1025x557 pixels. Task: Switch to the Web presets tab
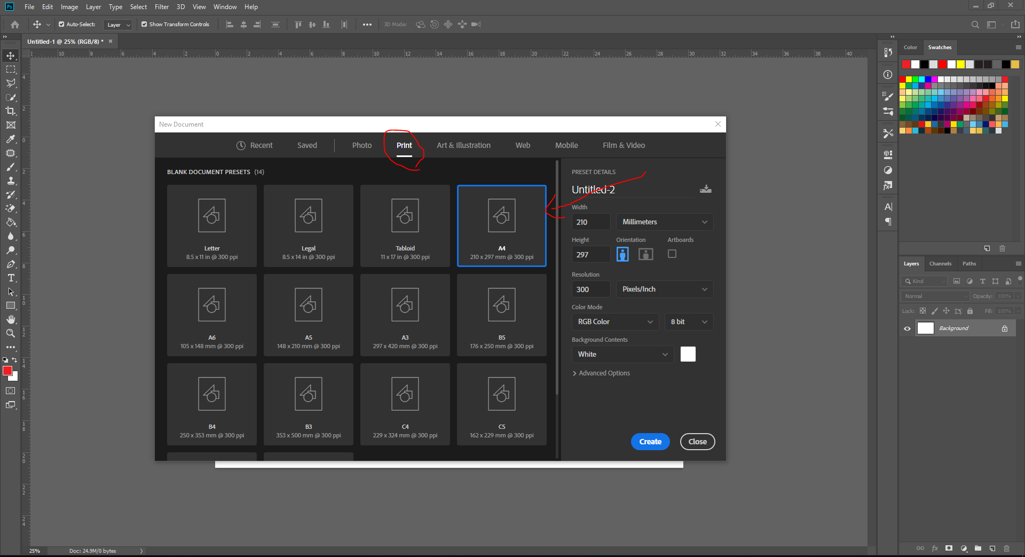(523, 145)
